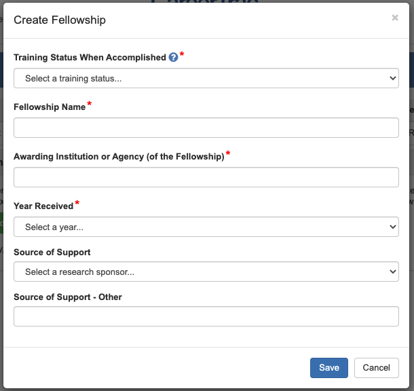The image size is (414, 391).
Task: Click the help icon beside Training Status
Action: point(173,58)
